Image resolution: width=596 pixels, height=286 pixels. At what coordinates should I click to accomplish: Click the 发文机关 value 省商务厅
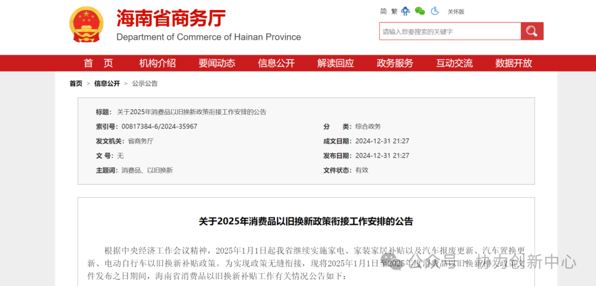pos(141,141)
